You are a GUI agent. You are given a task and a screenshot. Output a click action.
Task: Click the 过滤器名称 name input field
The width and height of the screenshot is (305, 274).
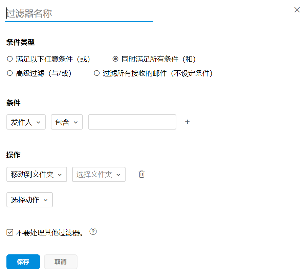click(x=78, y=13)
